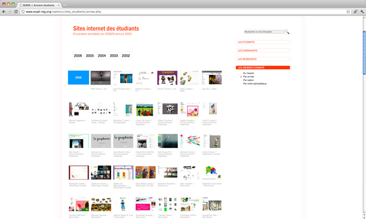Screen dimensions: 366x219
Task: Expand the LES RESSOURCES menu section
Action: click(263, 59)
